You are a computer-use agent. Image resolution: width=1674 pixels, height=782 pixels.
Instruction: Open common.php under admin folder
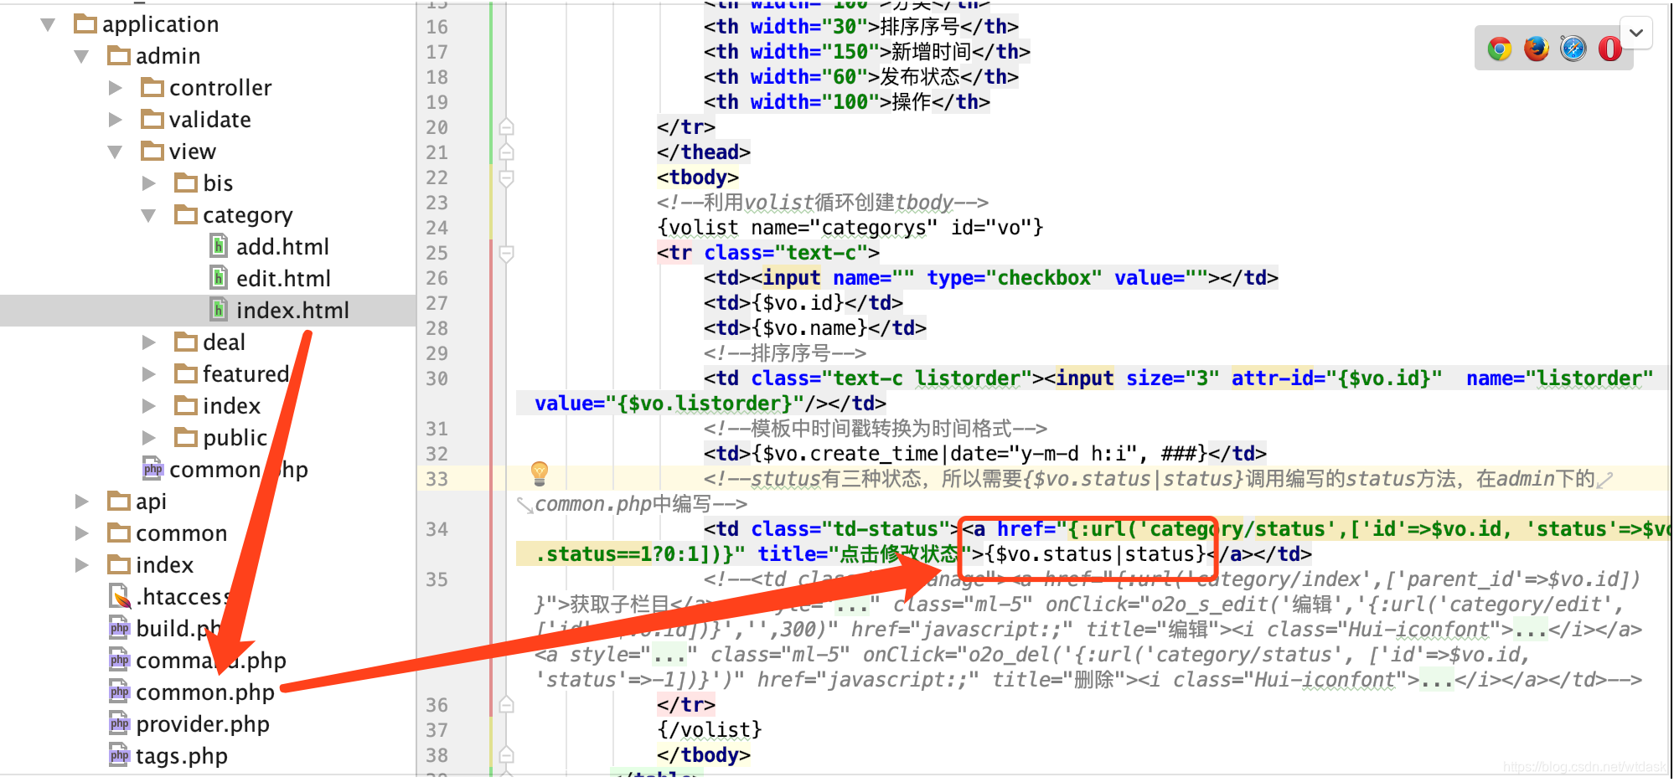tap(238, 470)
